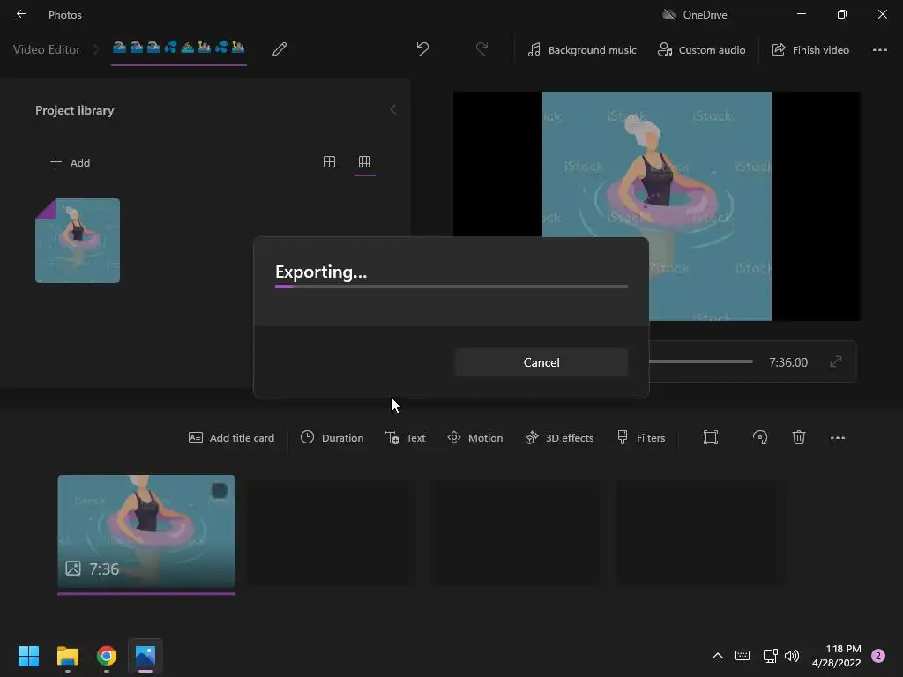903x677 pixels.
Task: Click the video preview image
Action: tap(656, 205)
